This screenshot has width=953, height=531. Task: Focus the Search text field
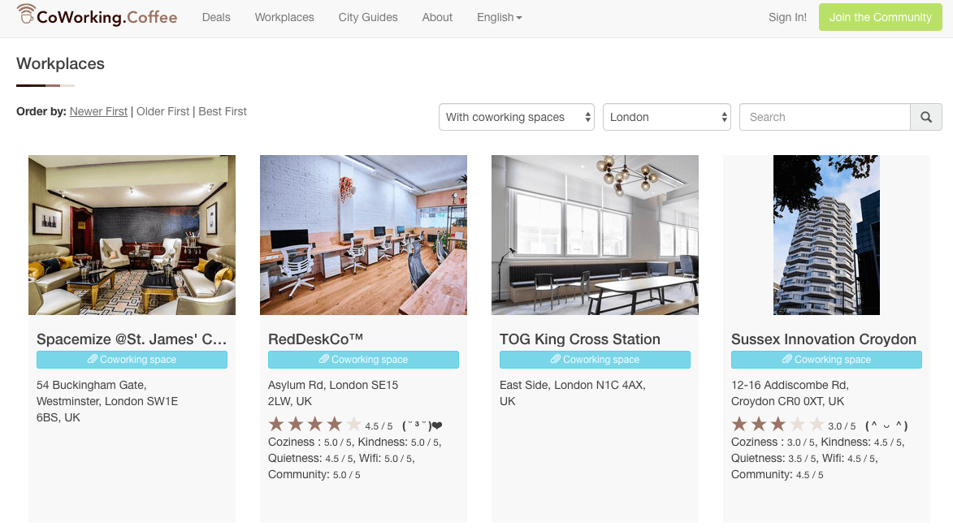(x=824, y=117)
